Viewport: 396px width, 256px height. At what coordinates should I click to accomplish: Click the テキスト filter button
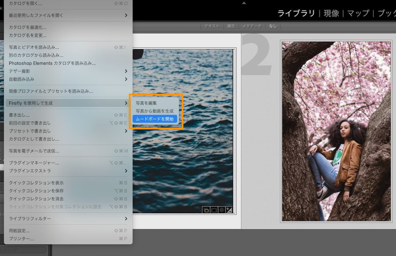tap(212, 26)
